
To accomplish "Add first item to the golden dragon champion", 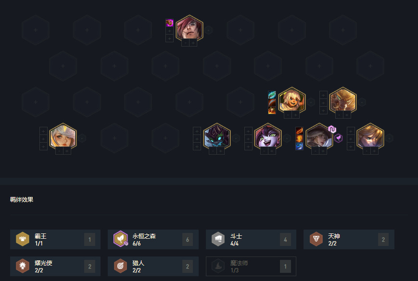I will coord(323,95).
